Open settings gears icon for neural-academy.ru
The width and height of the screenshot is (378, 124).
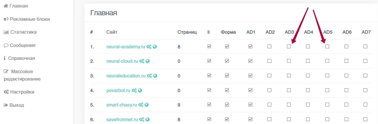tap(149, 47)
